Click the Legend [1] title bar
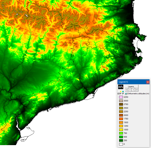Screen dimensions: 151x148 132,82
